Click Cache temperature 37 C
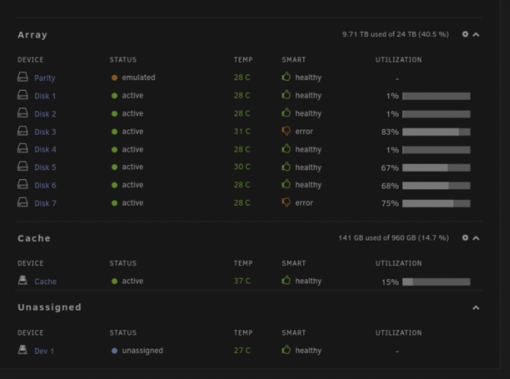 pyautogui.click(x=242, y=281)
